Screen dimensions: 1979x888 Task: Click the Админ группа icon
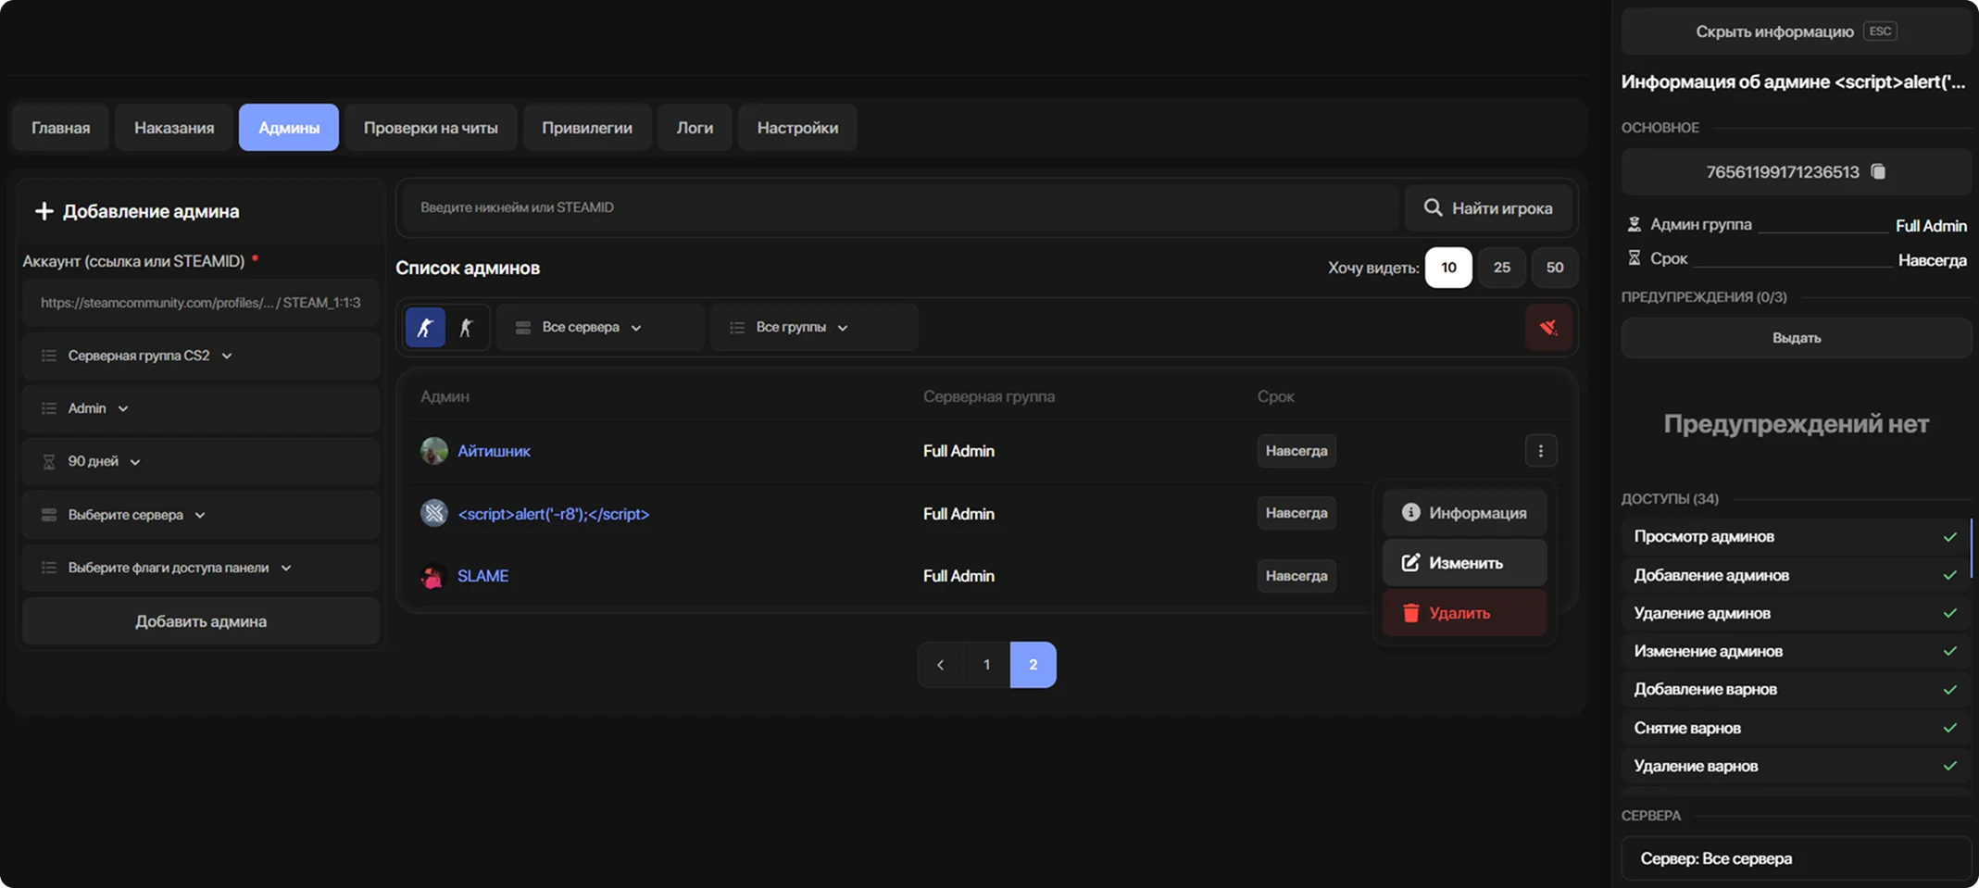pos(1635,224)
